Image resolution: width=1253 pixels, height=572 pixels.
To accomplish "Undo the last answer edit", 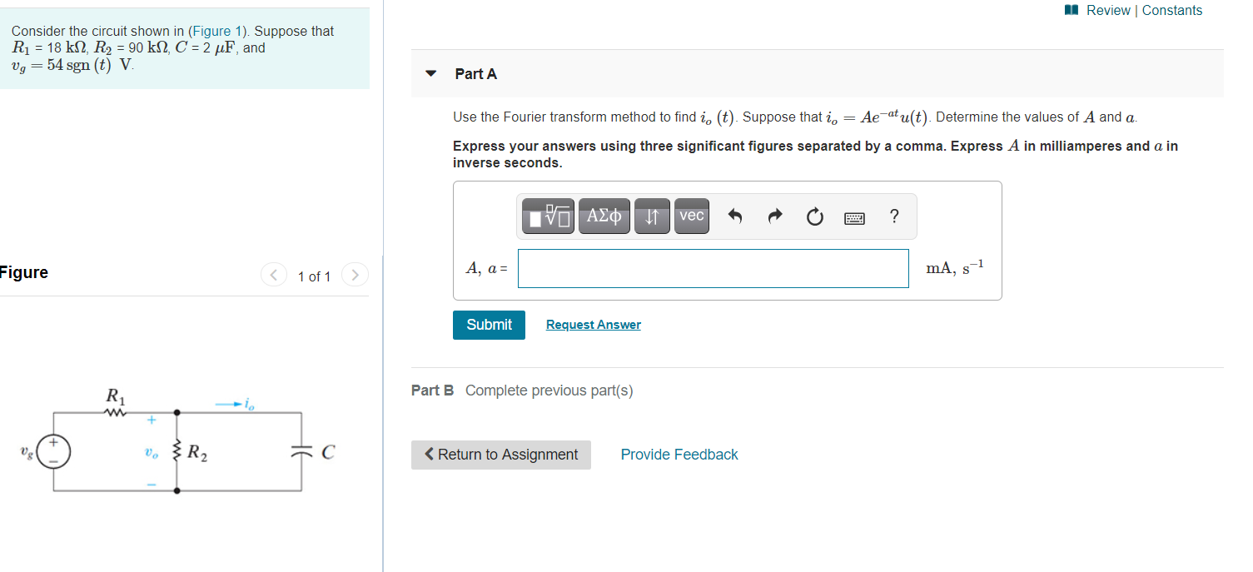I will tap(733, 216).
